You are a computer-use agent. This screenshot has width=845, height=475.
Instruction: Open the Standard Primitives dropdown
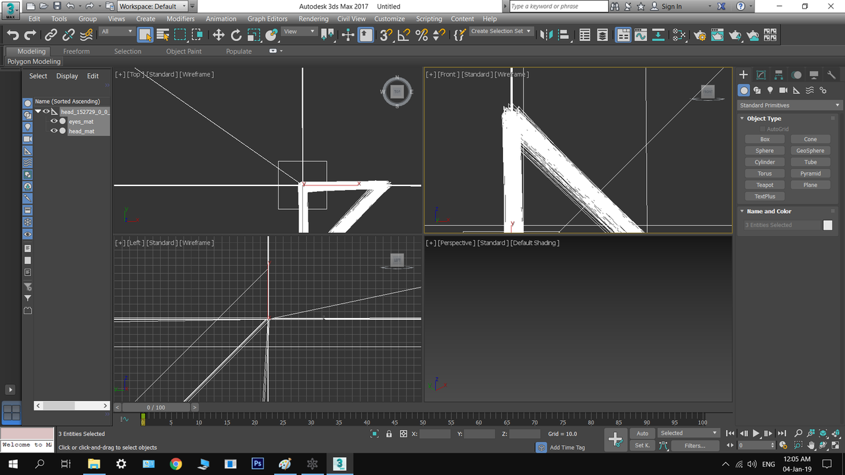[790, 106]
